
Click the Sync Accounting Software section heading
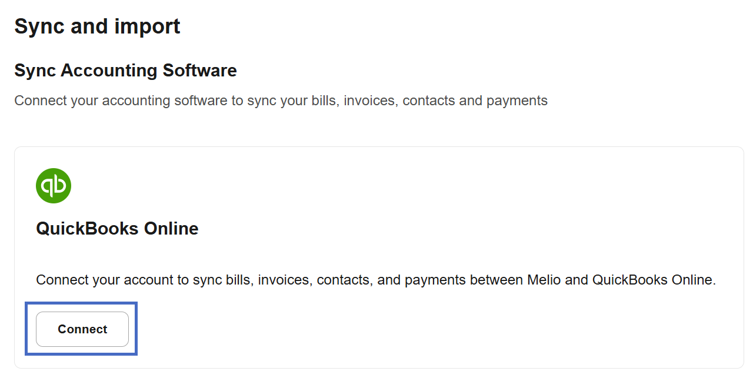coord(125,71)
